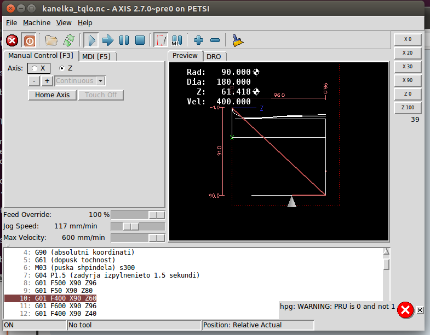Switch to the DRO tab
Viewport: 430px width, 335px height.
click(x=214, y=56)
